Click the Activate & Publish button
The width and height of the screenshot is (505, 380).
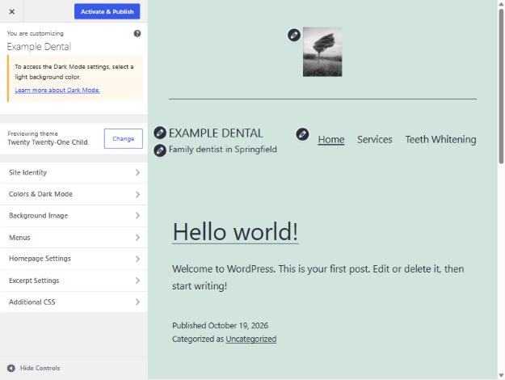[107, 11]
